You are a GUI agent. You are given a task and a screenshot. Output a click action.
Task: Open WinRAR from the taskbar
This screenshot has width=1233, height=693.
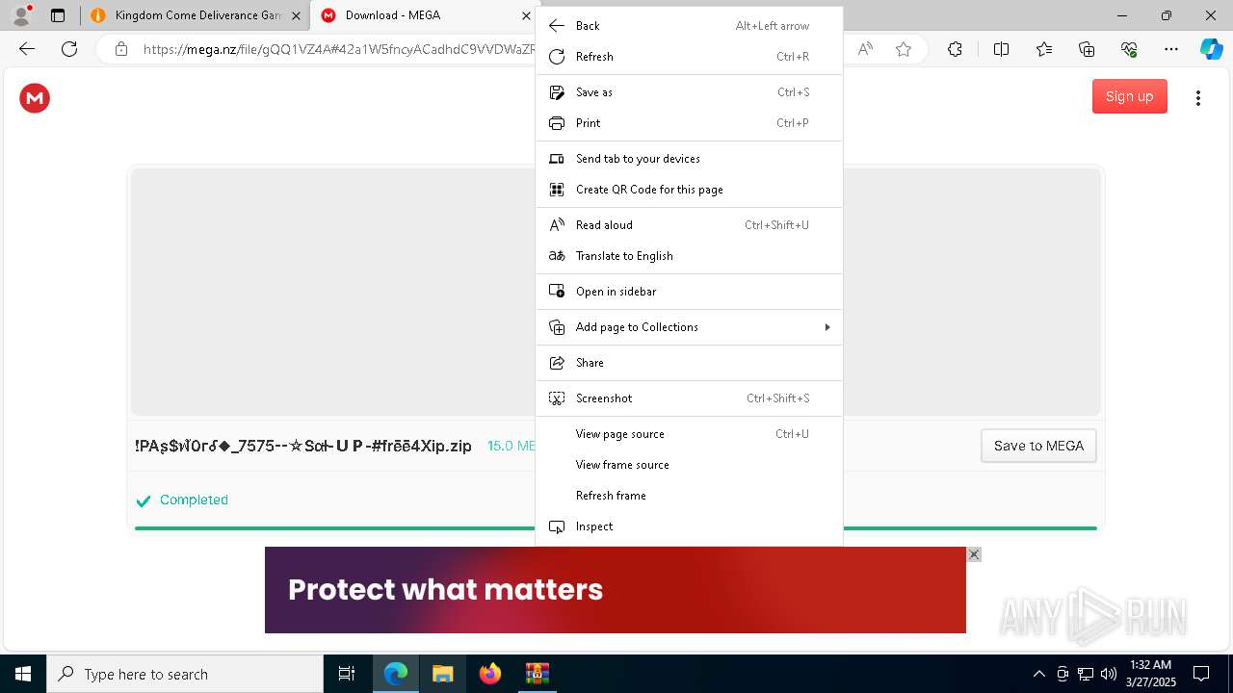pyautogui.click(x=537, y=674)
